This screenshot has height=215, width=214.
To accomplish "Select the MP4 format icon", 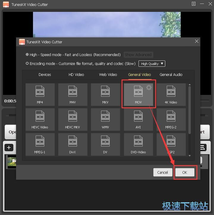I will (x=40, y=94).
